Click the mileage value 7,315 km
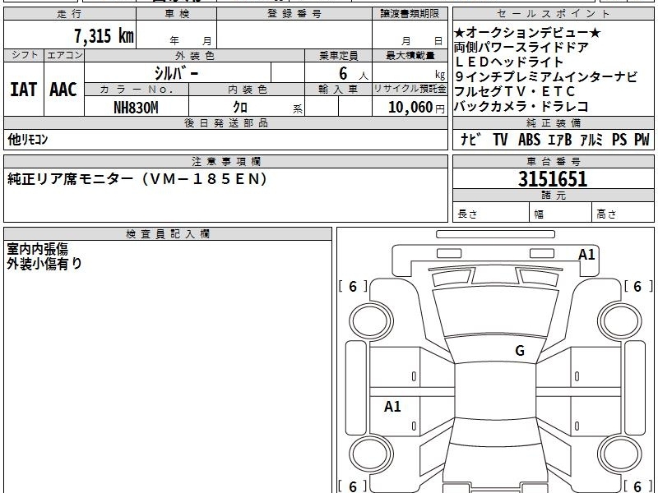 click(104, 35)
